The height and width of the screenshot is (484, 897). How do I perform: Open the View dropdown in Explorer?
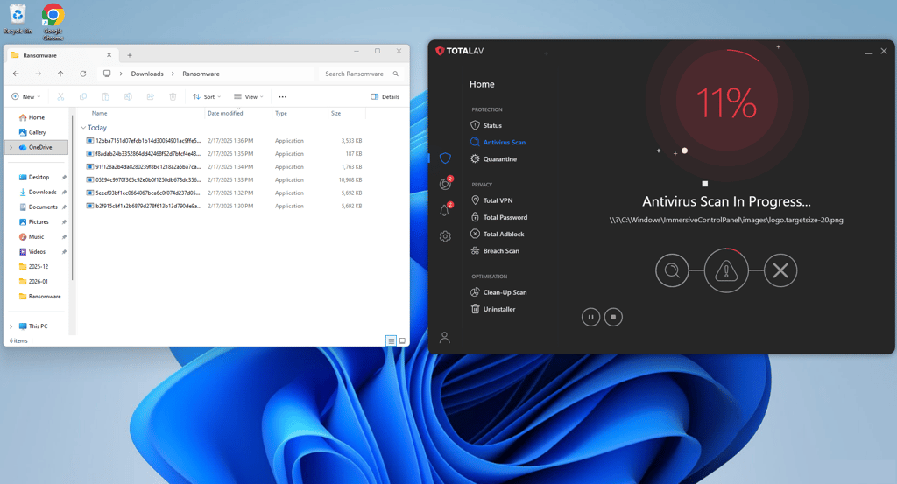pos(248,96)
